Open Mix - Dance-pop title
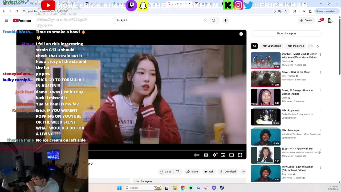The width and height of the screenshot is (341, 192). point(291,130)
